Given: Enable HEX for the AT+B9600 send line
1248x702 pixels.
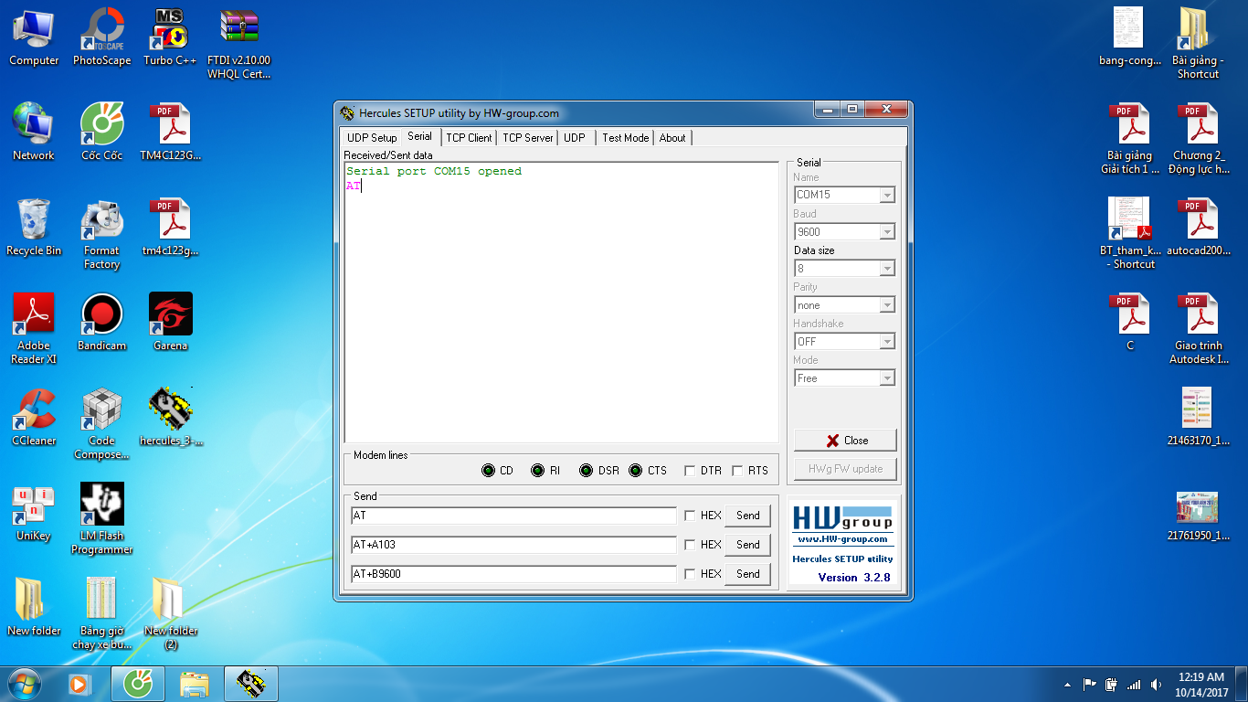Looking at the screenshot, I should point(690,574).
